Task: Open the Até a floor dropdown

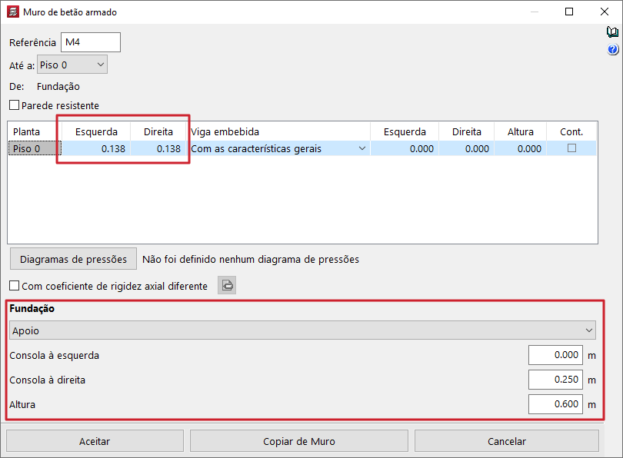Action: click(x=72, y=65)
